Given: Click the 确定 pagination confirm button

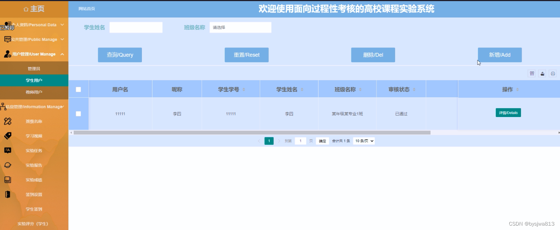Looking at the screenshot, I should coord(323,141).
